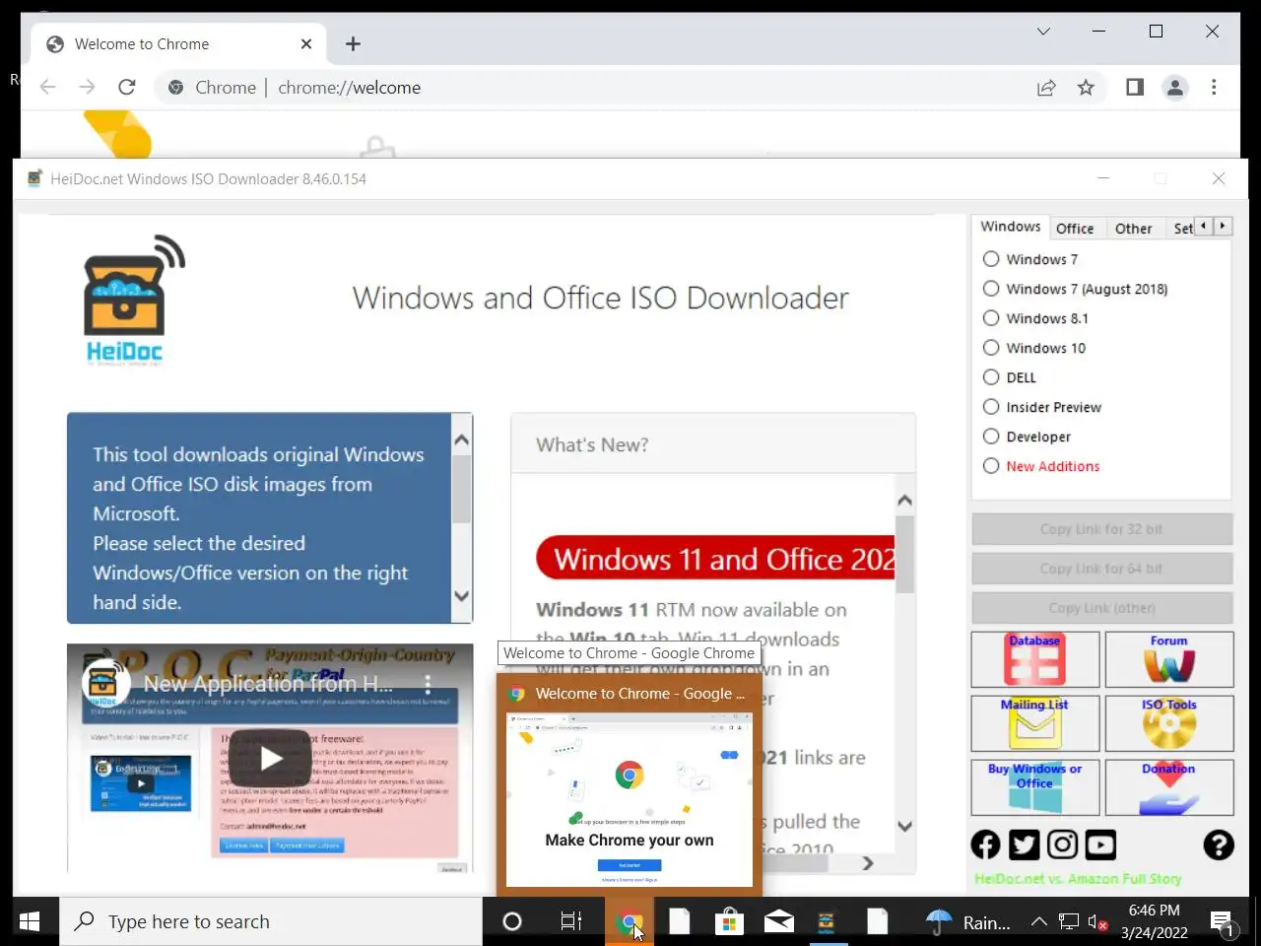The width and height of the screenshot is (1261, 946).
Task: Click the HeiDoc treasure chest logo
Action: (134, 299)
